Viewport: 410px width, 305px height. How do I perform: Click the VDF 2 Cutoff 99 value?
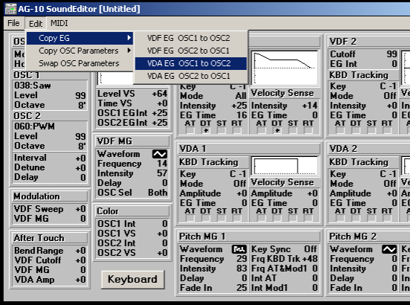click(391, 54)
